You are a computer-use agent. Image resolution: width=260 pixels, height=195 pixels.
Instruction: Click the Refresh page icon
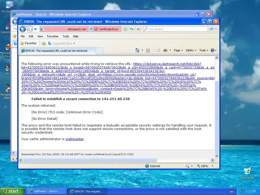click(132, 29)
